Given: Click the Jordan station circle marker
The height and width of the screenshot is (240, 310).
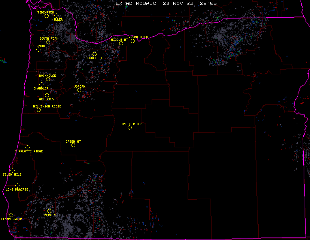Looking at the screenshot, I should click(x=79, y=90).
